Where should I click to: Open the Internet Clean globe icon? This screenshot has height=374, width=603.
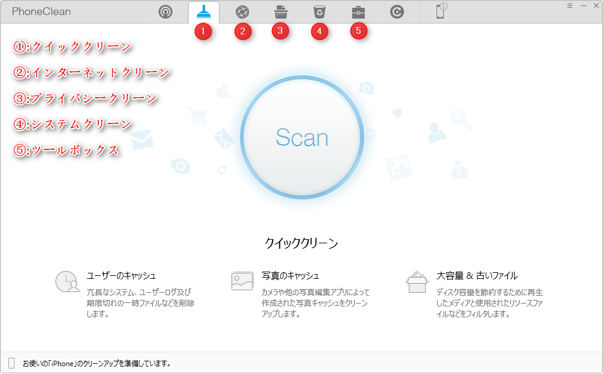tap(242, 12)
